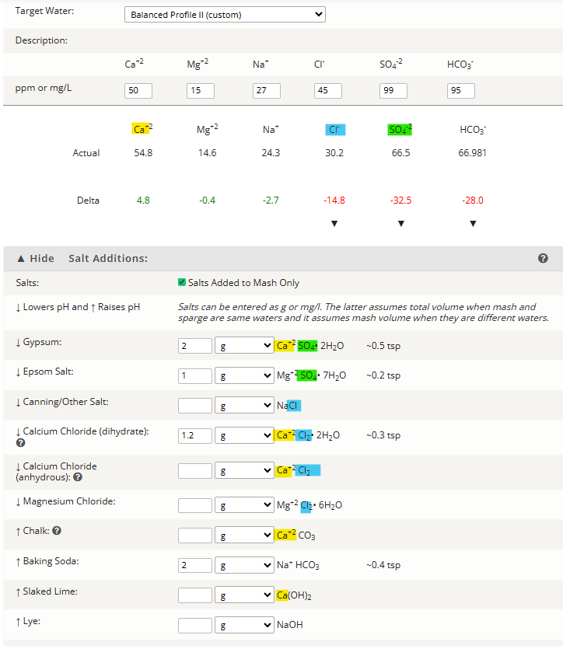Click the Magnesium Chloride amount field
This screenshot has height=649, width=563.
pos(194,505)
